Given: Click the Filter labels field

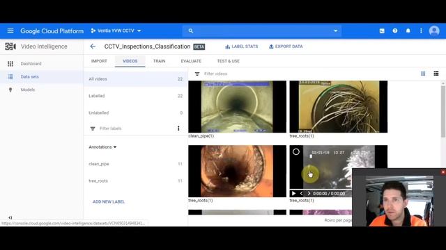Looking at the screenshot, I should tap(111, 128).
